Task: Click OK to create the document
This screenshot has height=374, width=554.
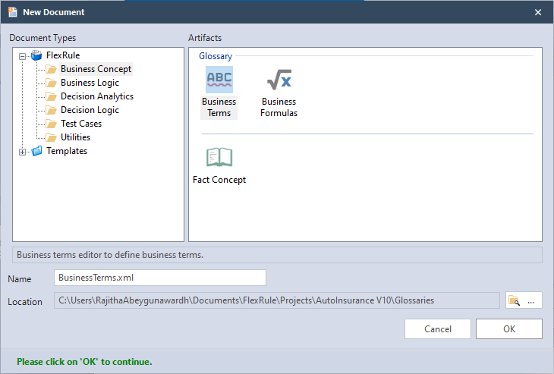Action: [509, 328]
